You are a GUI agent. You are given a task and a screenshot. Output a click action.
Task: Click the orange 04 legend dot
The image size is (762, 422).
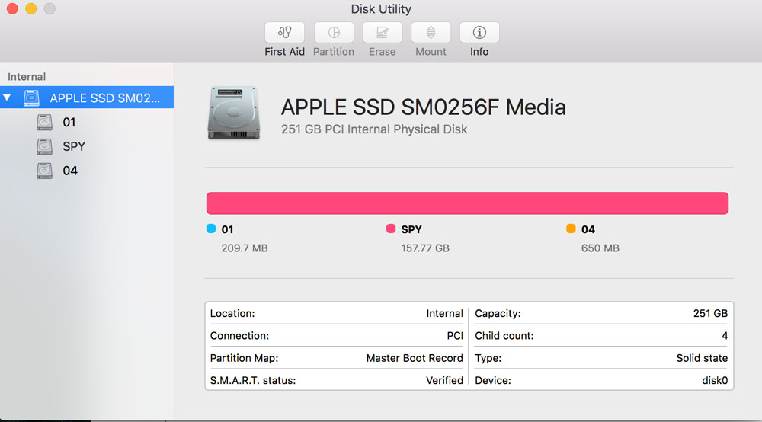(x=571, y=229)
